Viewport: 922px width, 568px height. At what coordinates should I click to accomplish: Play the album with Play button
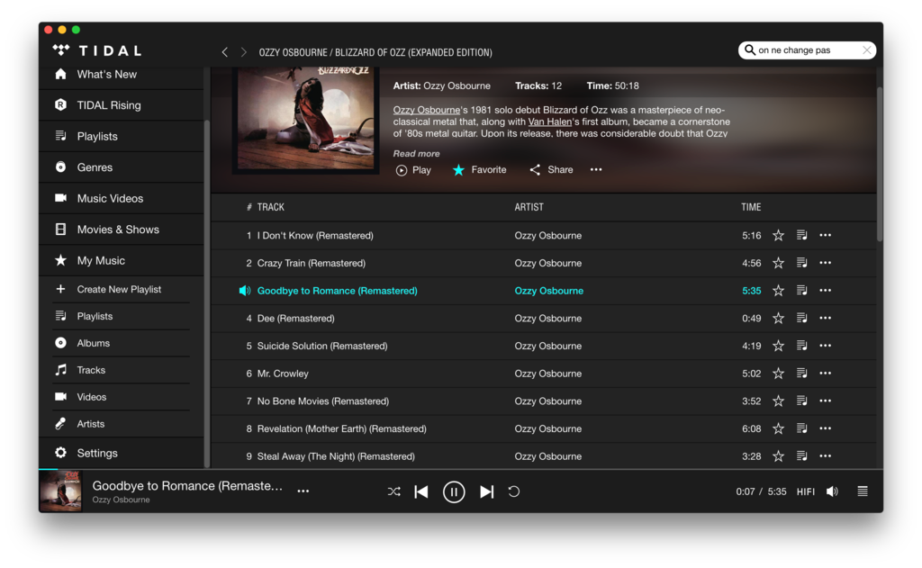(413, 170)
